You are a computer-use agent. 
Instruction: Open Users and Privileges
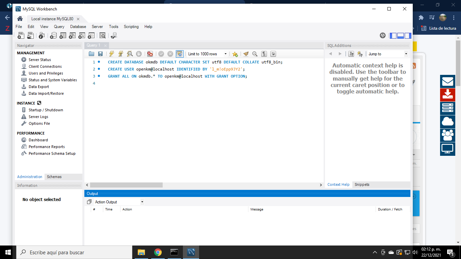(x=46, y=73)
